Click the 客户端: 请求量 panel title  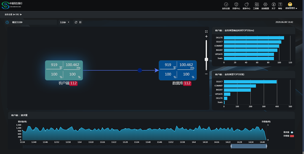coord(19,115)
